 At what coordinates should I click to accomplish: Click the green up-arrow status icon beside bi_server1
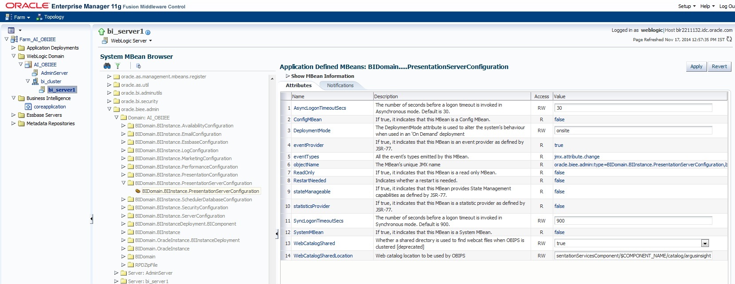click(x=102, y=31)
